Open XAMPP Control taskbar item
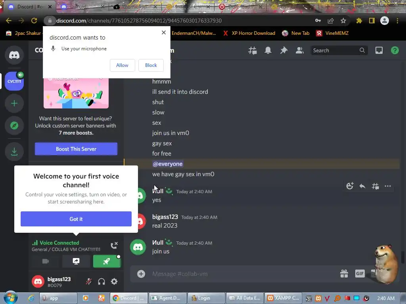This screenshot has height=304, width=406. [284, 298]
